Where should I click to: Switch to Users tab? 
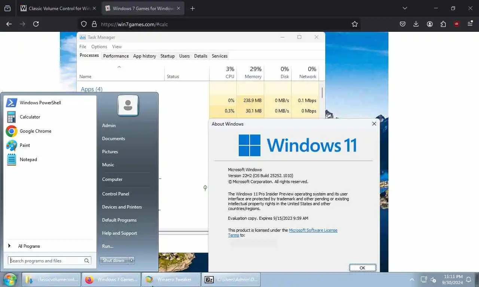(184, 56)
